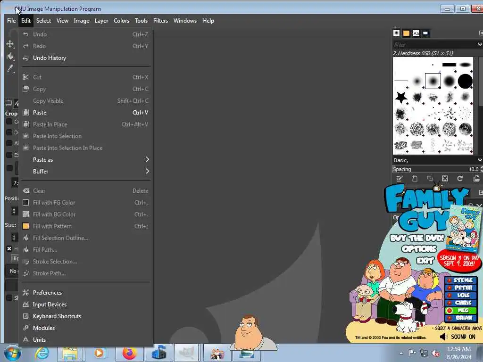Click the Size value field in Crop options
Viewport: 483px width, 362px height.
(x=14, y=238)
